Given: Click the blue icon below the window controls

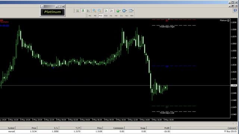Looking at the screenshot, I should click(x=235, y=10).
